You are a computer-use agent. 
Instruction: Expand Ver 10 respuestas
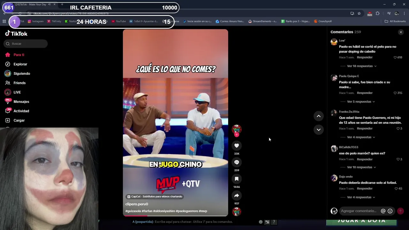[362, 167]
